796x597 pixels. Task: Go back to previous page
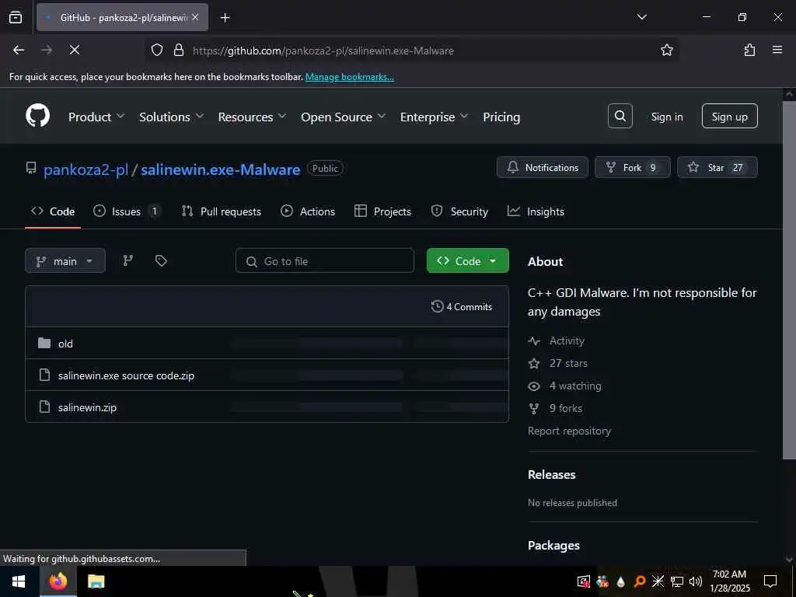point(19,50)
